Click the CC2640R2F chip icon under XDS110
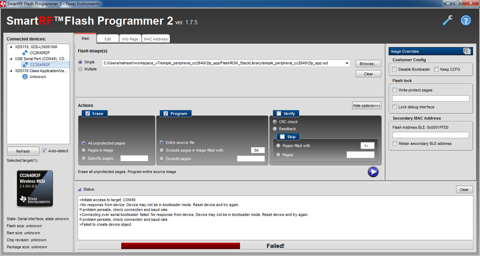 click(25, 53)
